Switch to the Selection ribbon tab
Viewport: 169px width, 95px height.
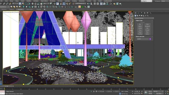point(20,9)
